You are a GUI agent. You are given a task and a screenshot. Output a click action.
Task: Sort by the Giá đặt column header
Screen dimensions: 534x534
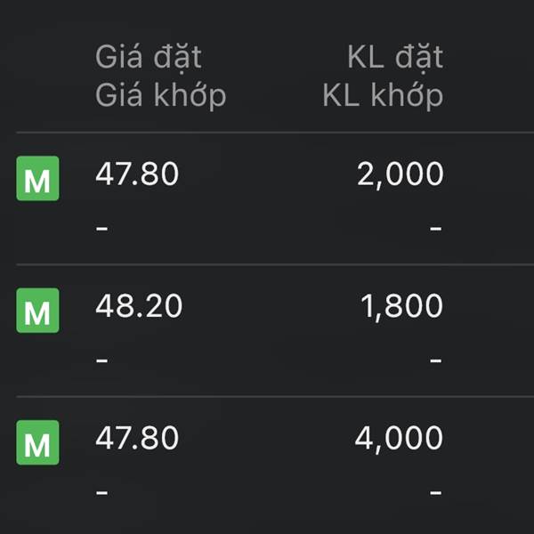pyautogui.click(x=149, y=57)
